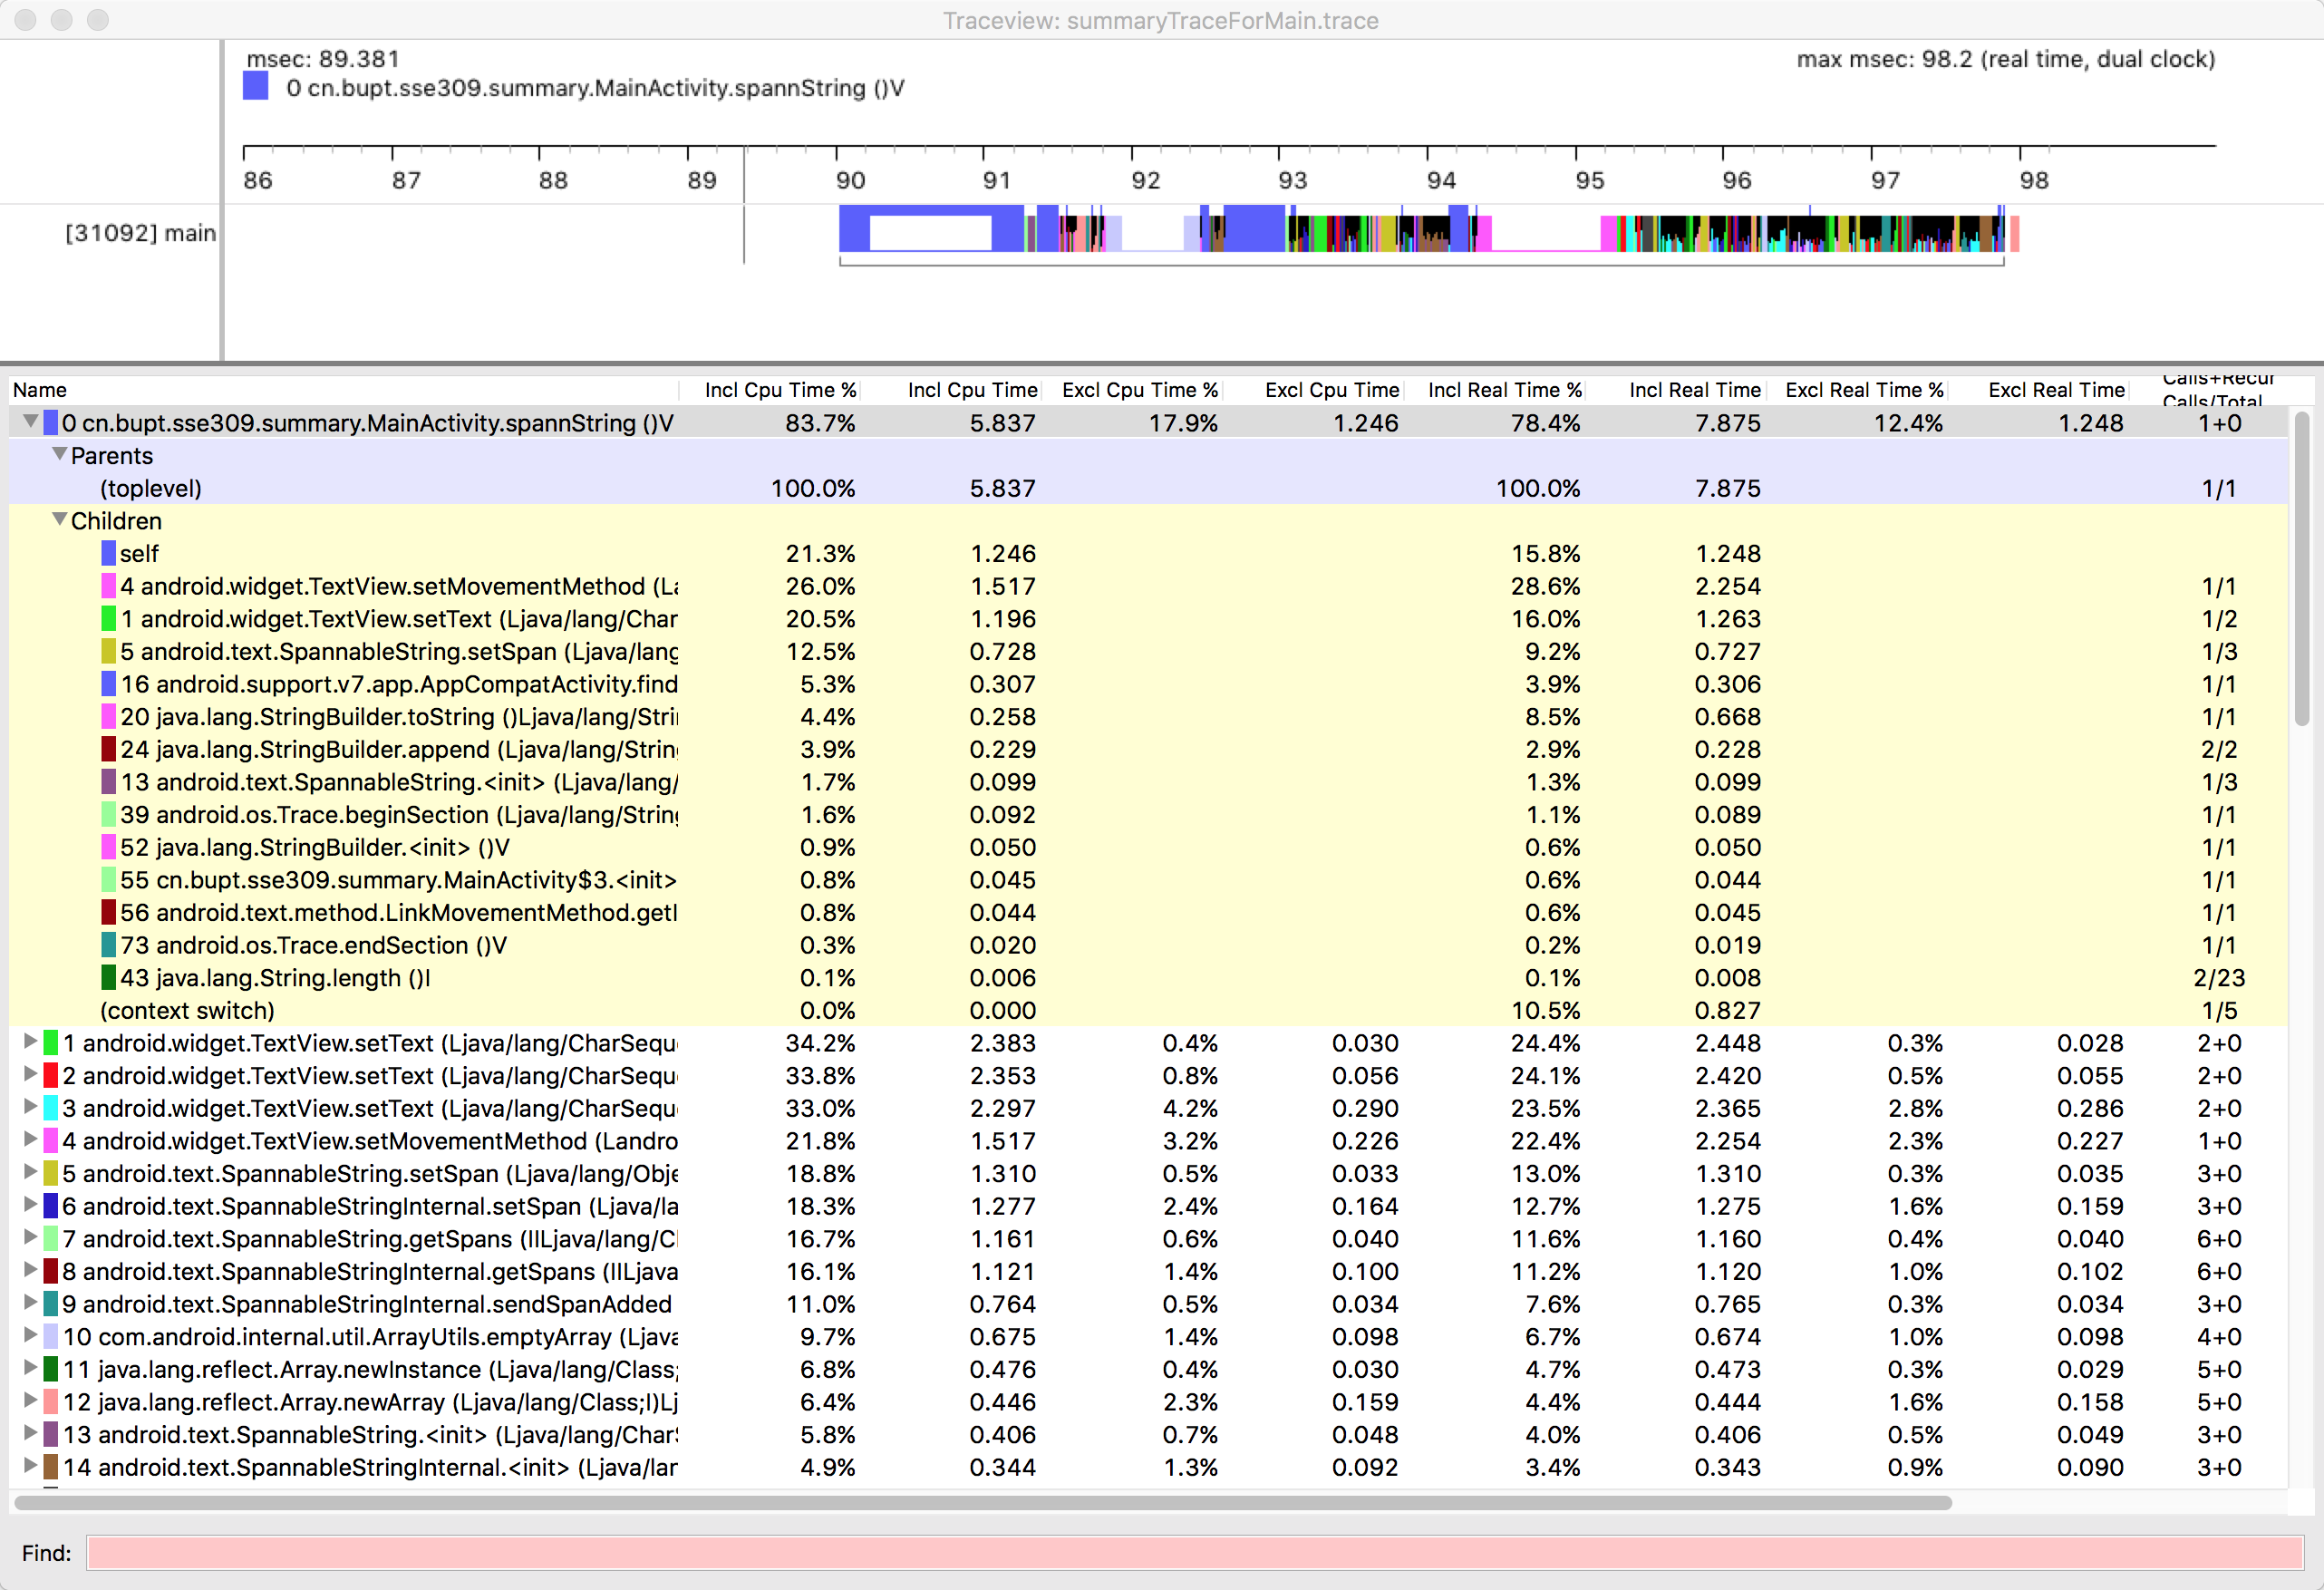Viewport: 2324px width, 1590px height.
Task: Sort by Excl Real Time column header
Action: tap(2055, 390)
